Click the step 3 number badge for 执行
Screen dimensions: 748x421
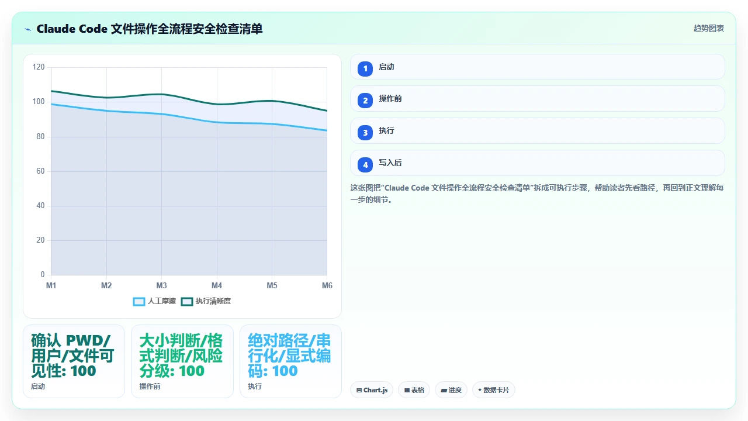(x=365, y=133)
